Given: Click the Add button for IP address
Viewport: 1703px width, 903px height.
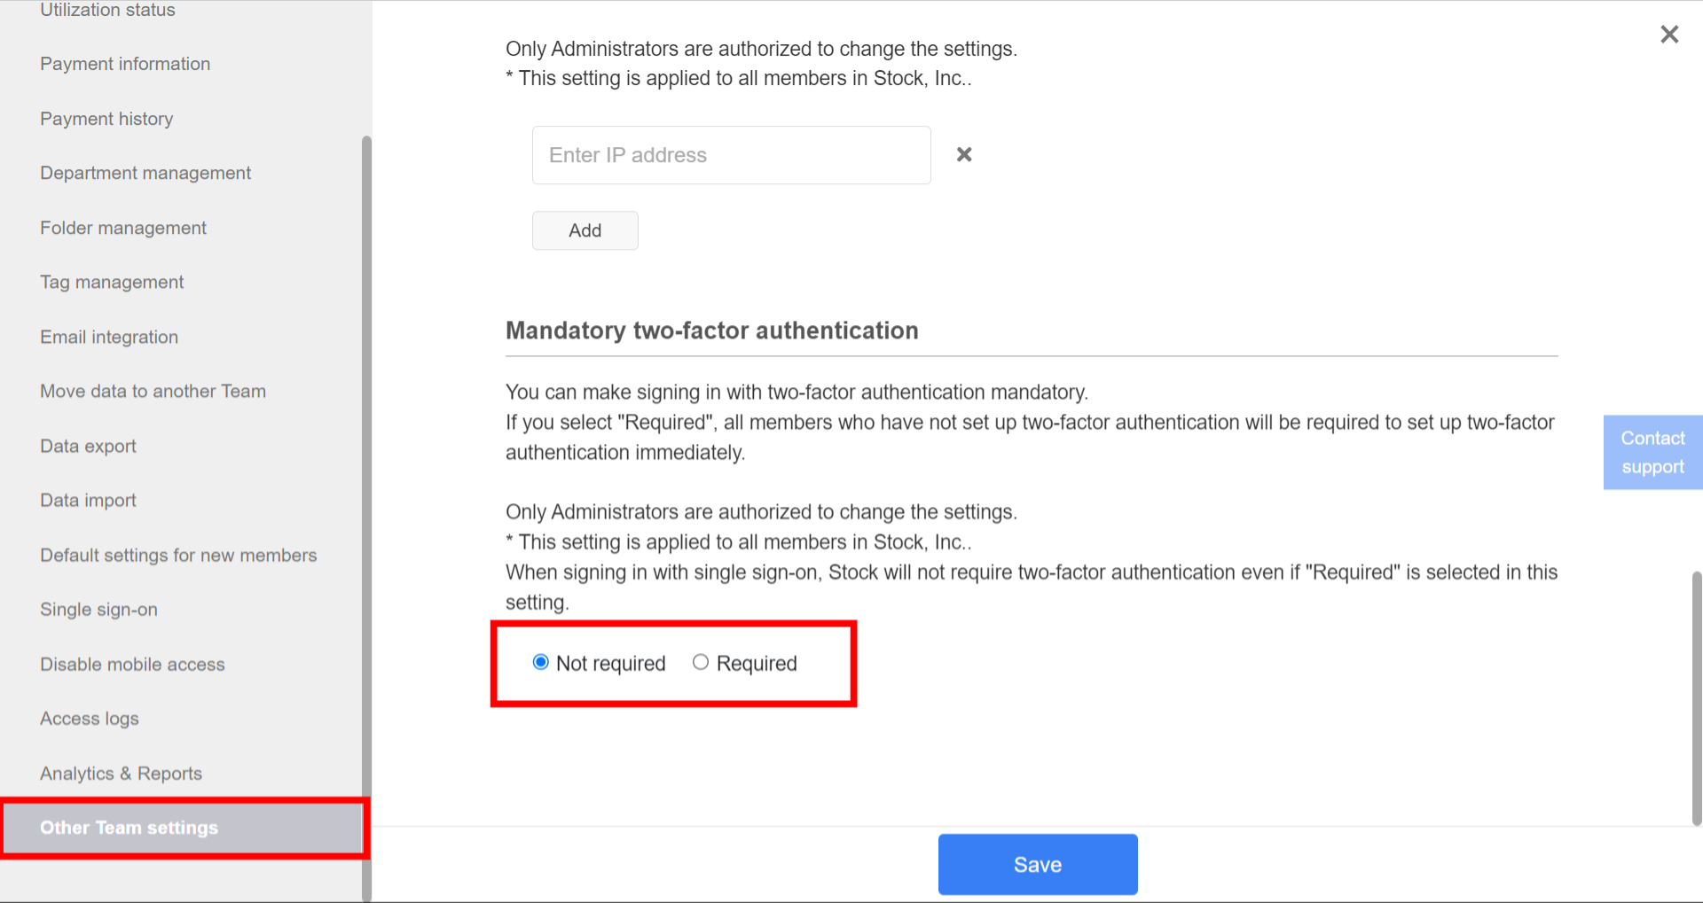Looking at the screenshot, I should (585, 230).
